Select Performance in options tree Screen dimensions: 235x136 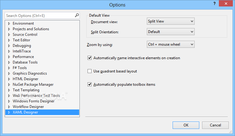pos(23,57)
